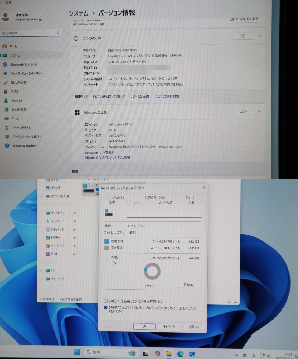This screenshot has height=359, width=298.
Task: Open Outlook from taskbar
Action: (192, 354)
